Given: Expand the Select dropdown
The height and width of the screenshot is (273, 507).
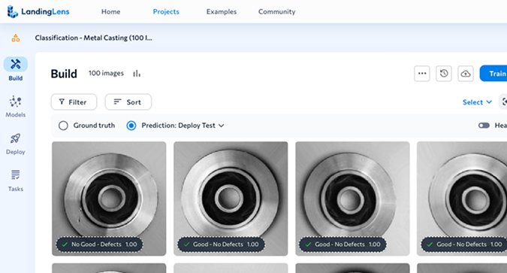Looking at the screenshot, I should click(477, 102).
